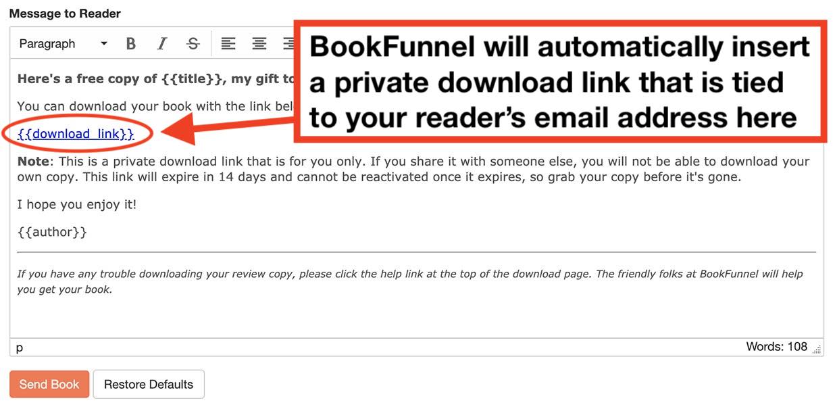Toggle bold formatting in the toolbar

(130, 43)
